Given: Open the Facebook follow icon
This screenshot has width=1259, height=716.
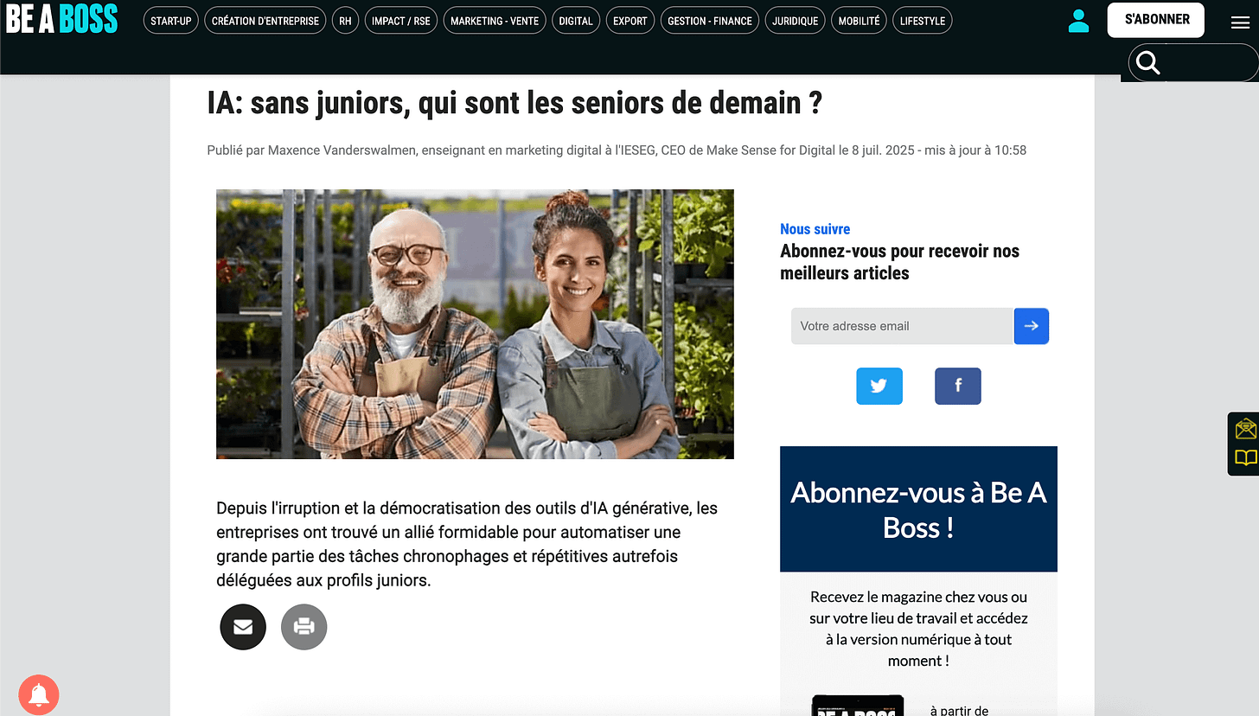Looking at the screenshot, I should pos(958,386).
